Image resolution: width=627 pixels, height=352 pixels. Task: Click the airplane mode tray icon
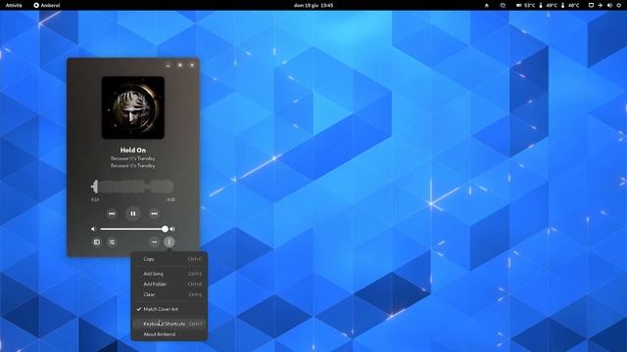(x=601, y=5)
